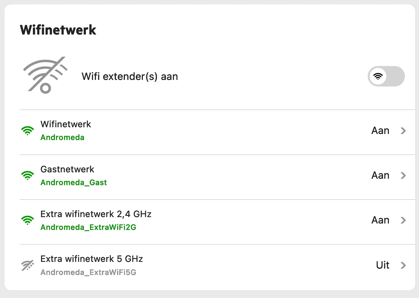The width and height of the screenshot is (419, 298).
Task: Click the Andromeda network name
Action: pos(62,137)
